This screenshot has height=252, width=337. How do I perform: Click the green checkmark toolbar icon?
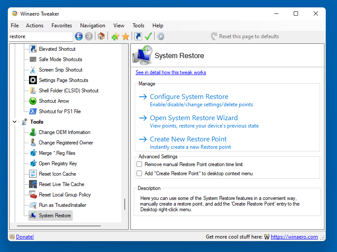point(148,36)
